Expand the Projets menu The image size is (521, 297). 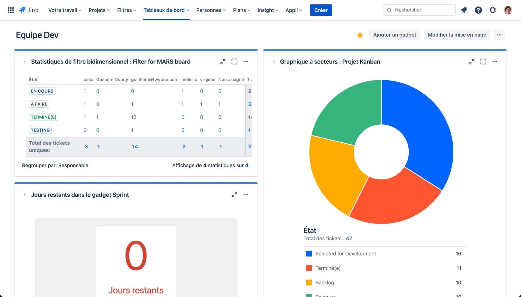[x=99, y=10]
